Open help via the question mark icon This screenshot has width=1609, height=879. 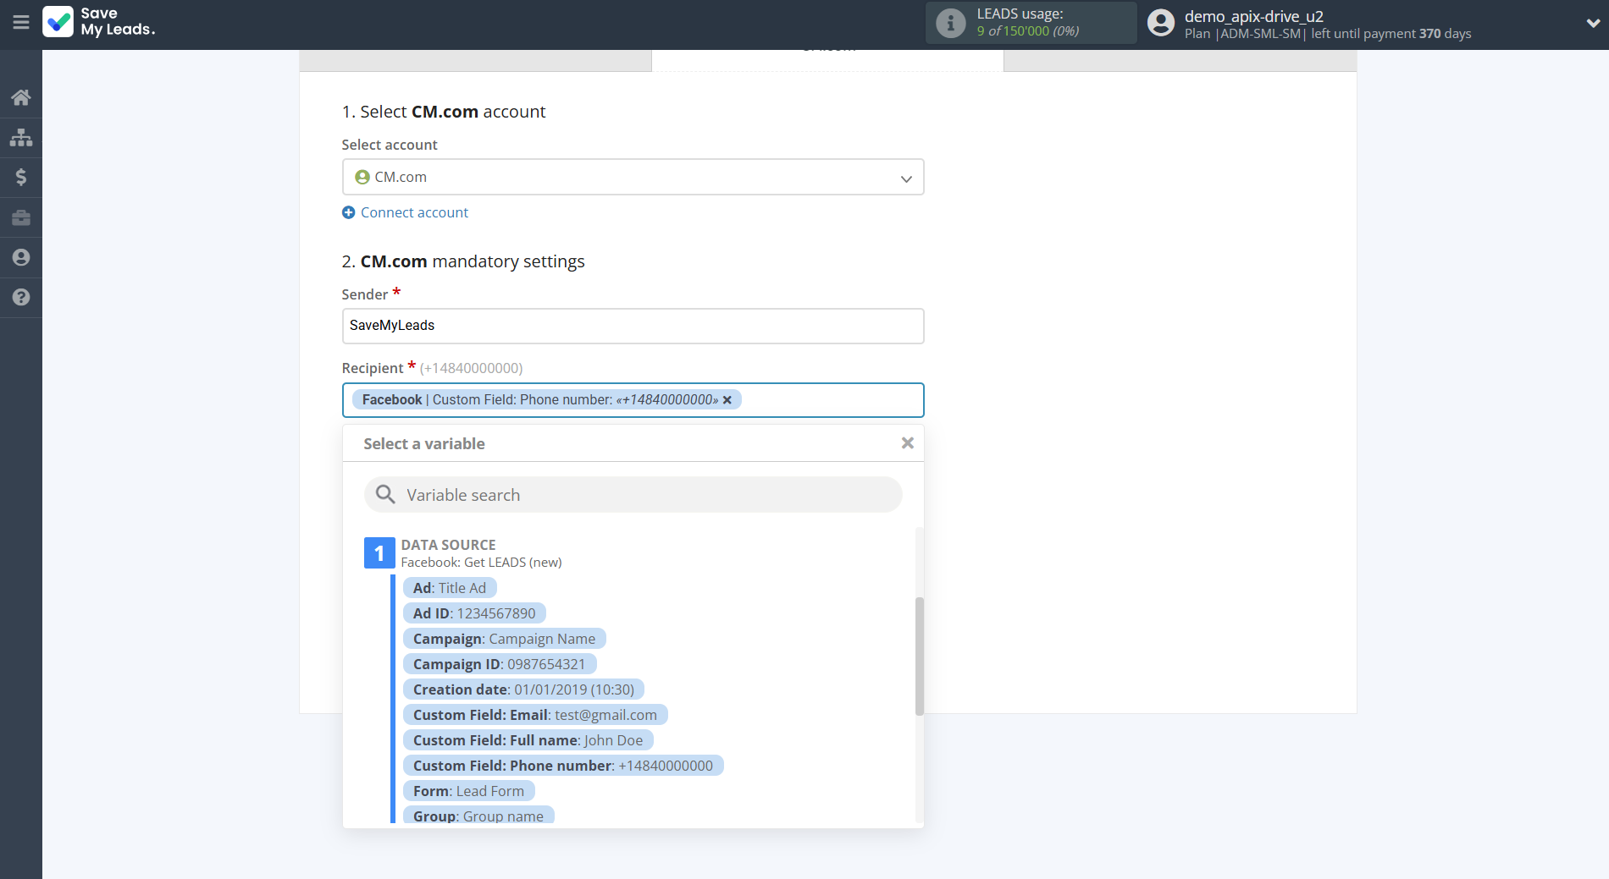(x=20, y=298)
